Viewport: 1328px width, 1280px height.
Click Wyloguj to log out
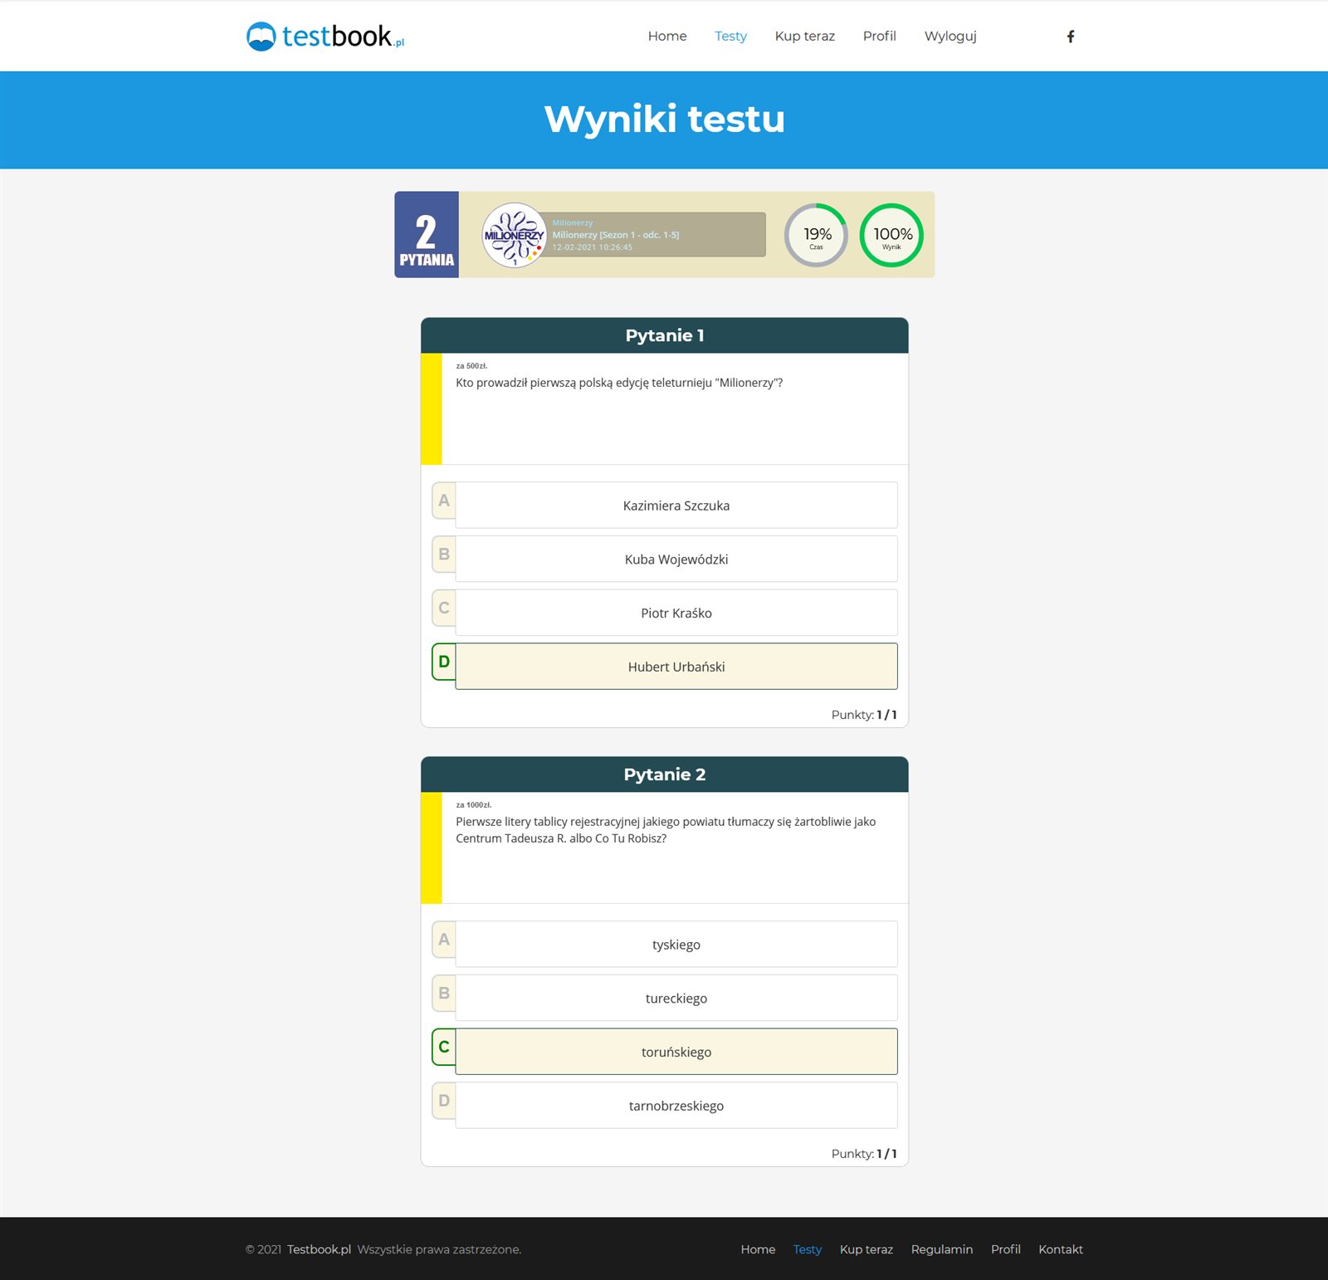click(x=950, y=37)
